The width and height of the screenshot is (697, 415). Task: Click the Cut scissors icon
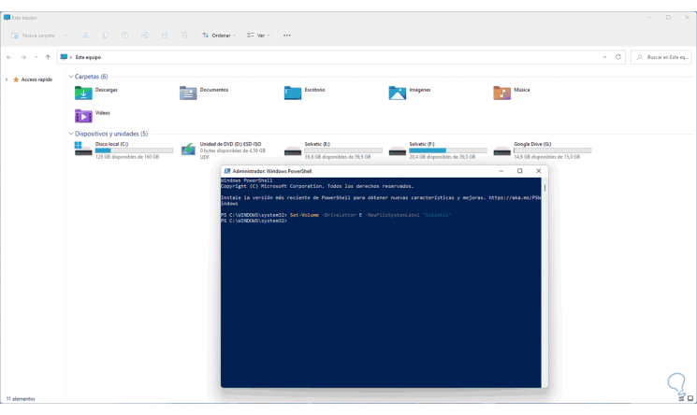point(85,36)
